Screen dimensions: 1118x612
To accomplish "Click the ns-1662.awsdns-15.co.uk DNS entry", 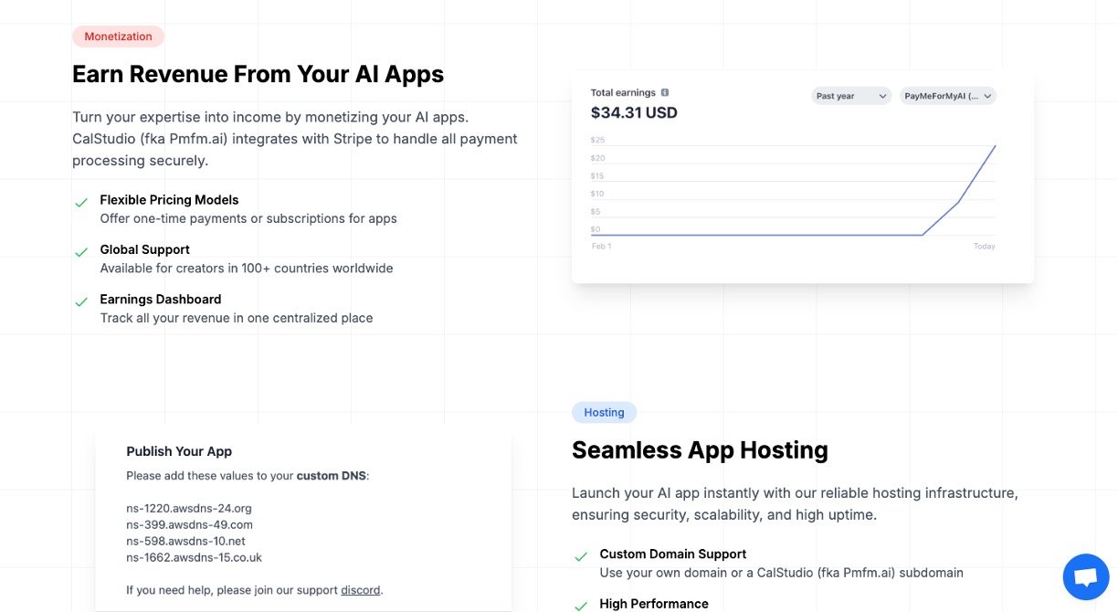I will point(194,557).
